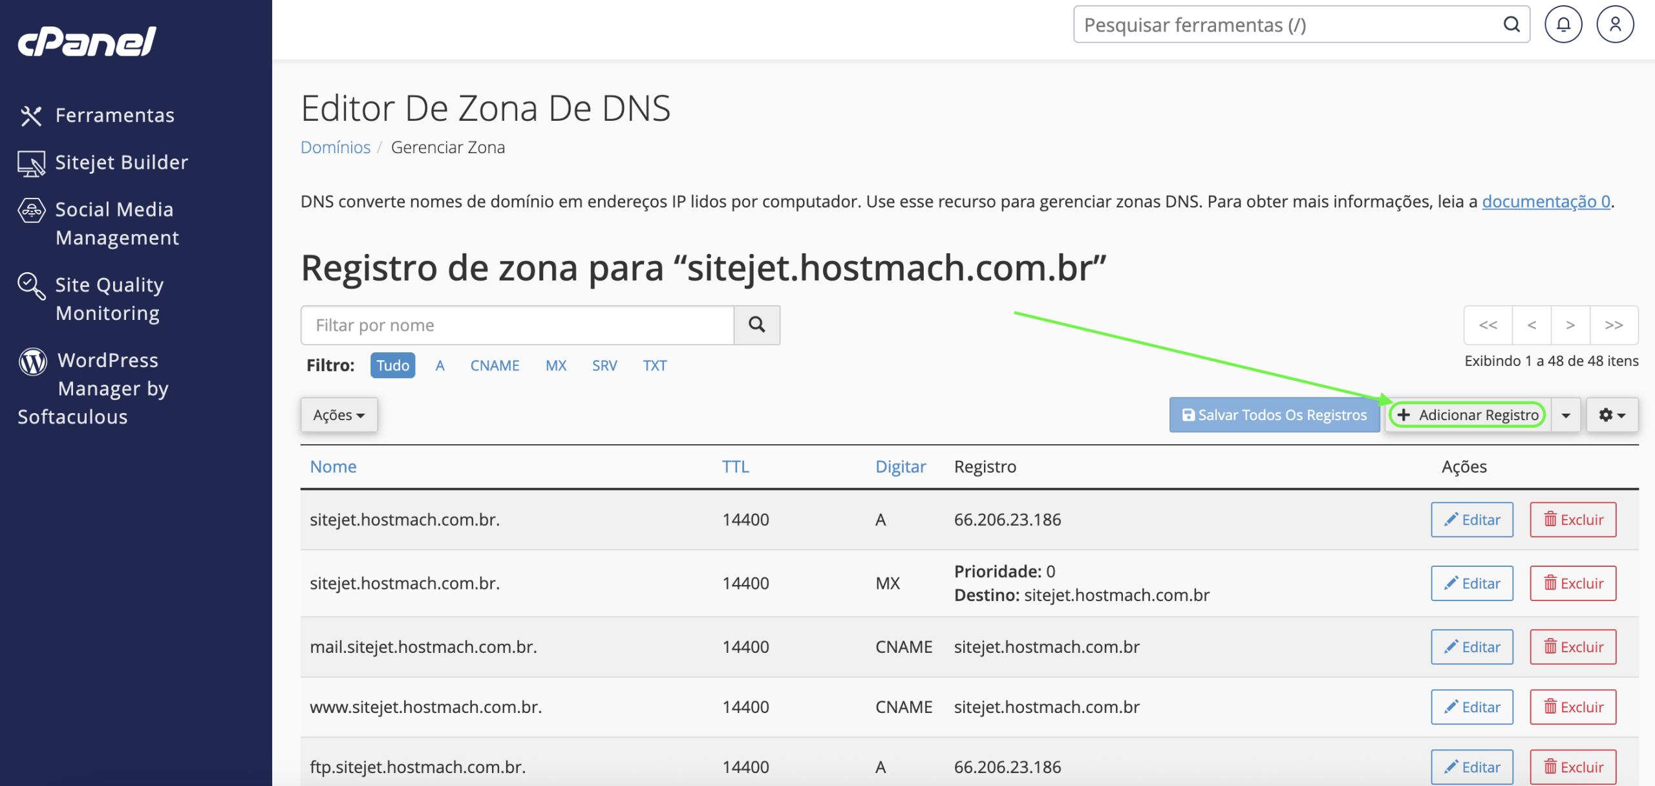Screen dimensions: 1655x786
Task: Delete the www.sitejet.hostmach.com.br record
Action: [1573, 707]
